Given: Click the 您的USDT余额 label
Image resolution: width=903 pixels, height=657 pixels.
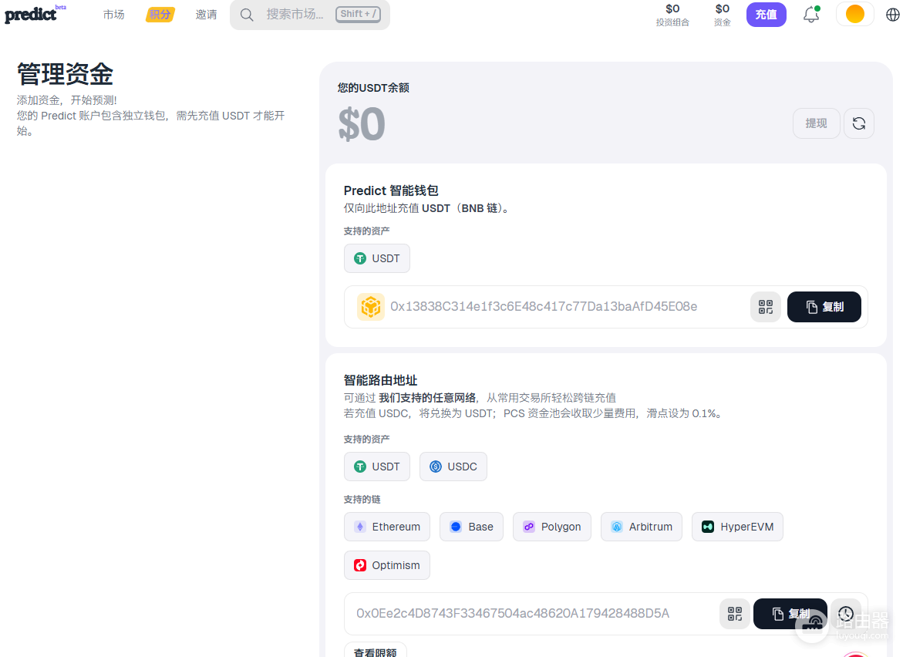Looking at the screenshot, I should (373, 88).
